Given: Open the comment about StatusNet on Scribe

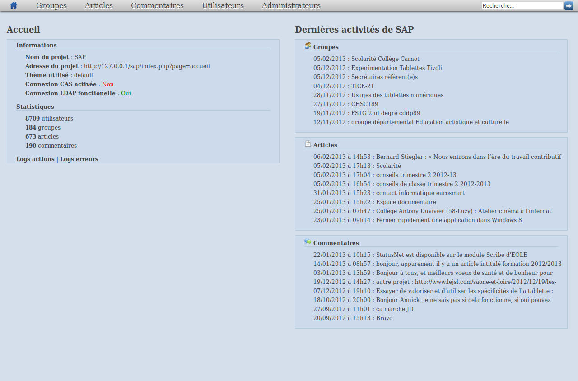Looking at the screenshot, I should pos(420,255).
